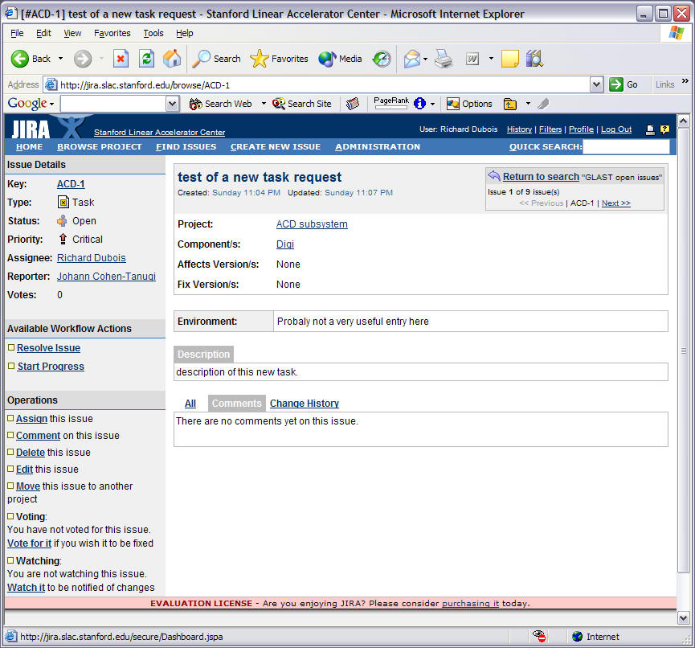Go to browser Home icon
This screenshot has height=648, width=695.
172,59
